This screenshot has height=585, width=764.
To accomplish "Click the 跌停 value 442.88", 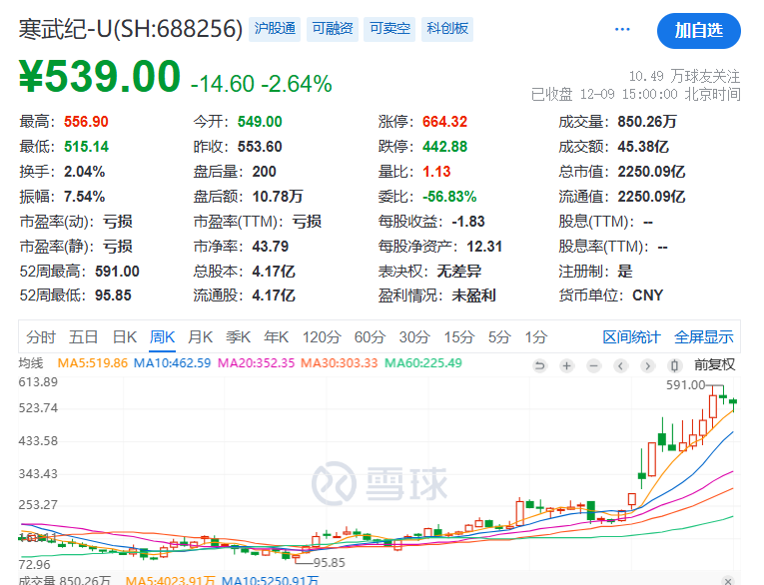I will pos(444,147).
